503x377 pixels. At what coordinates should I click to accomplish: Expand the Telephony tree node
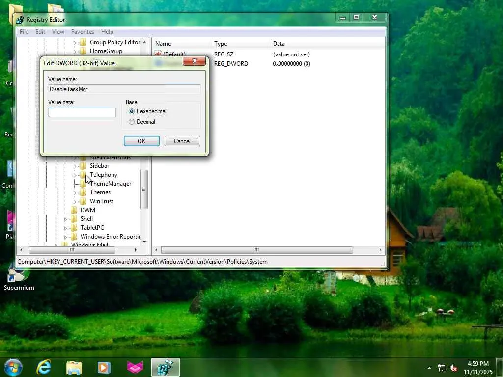(75, 175)
